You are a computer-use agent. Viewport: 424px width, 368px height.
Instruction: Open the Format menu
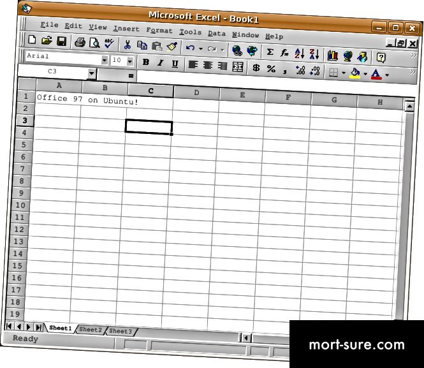click(159, 30)
